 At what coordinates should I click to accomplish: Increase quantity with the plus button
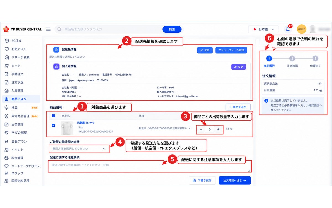point(218,130)
